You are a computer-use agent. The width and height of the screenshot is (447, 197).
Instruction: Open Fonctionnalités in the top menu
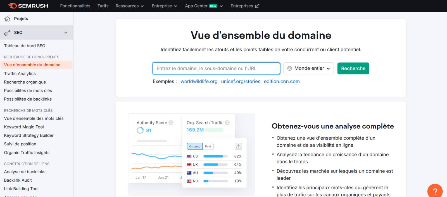[x=75, y=6]
